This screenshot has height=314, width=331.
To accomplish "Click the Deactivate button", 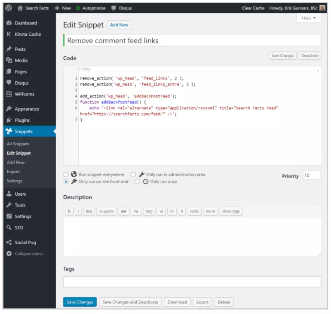I will [310, 55].
